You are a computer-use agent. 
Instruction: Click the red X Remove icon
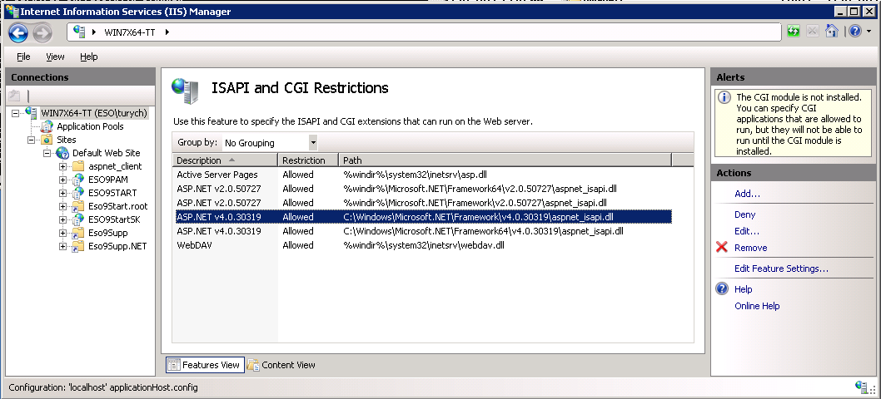(722, 247)
